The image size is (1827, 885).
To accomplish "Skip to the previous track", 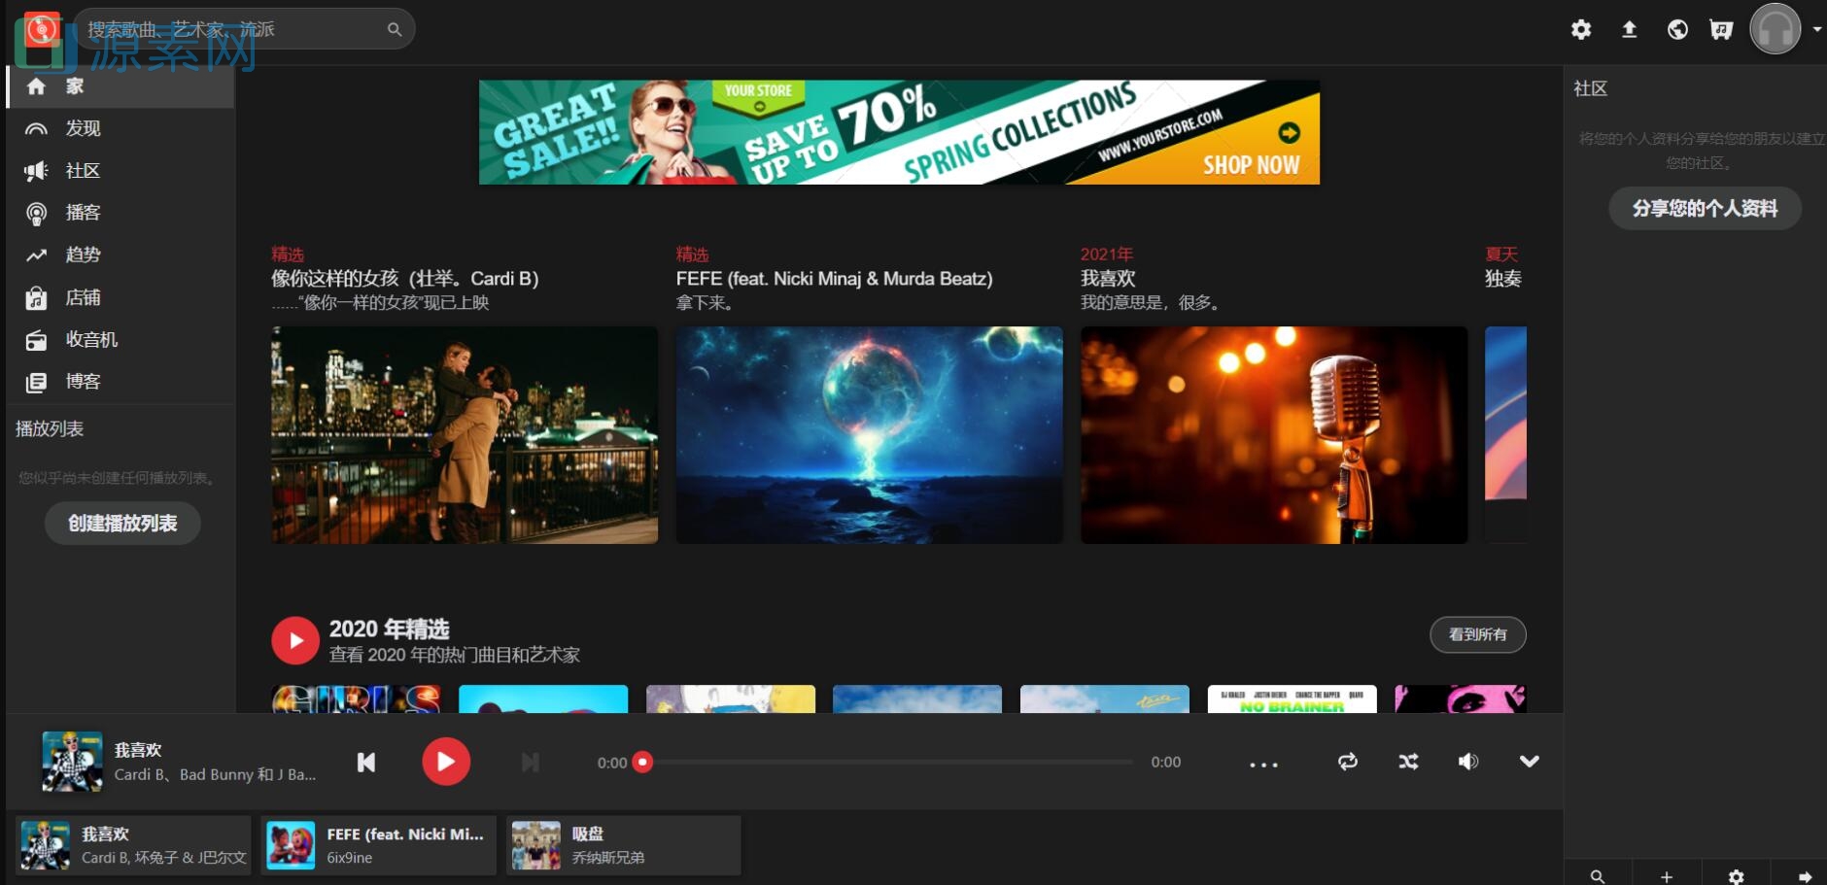I will tap(366, 763).
